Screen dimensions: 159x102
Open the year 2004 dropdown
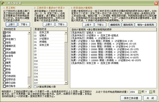(x=139, y=92)
